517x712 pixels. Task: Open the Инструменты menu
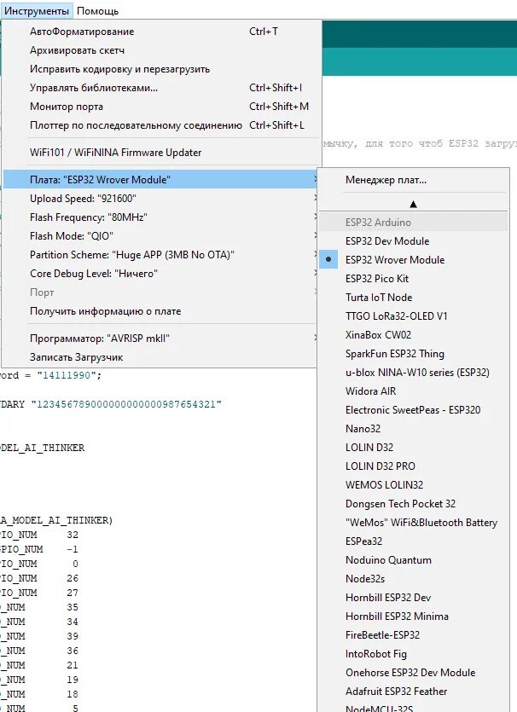[x=37, y=11]
